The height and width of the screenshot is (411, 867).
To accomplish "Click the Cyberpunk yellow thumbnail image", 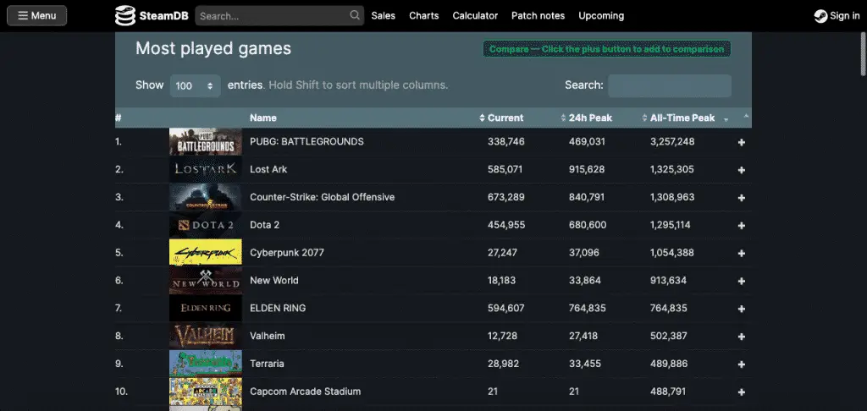I will [206, 253].
